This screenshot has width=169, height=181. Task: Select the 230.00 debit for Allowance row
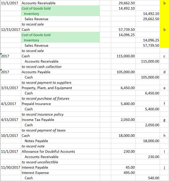123,151
